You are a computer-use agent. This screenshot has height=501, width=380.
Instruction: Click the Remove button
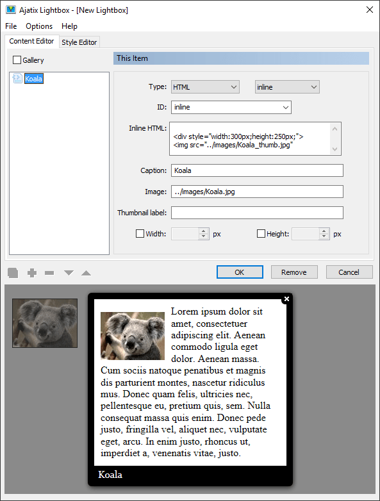pyautogui.click(x=294, y=272)
